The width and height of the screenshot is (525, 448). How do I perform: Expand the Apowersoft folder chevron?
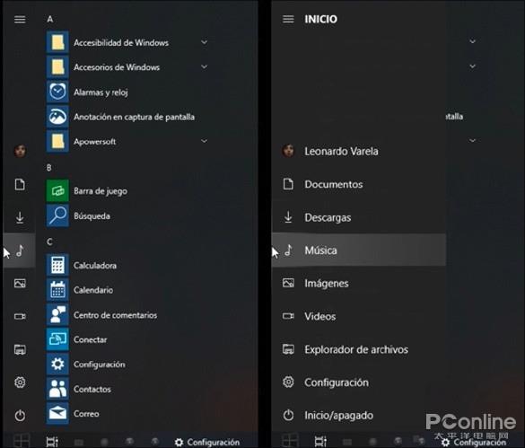204,141
